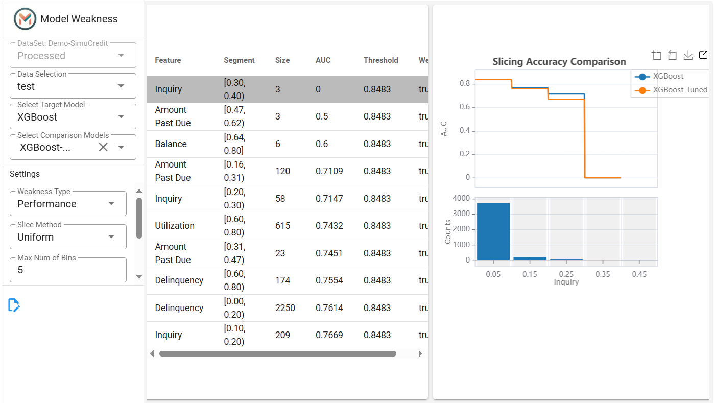
Task: Select the Balance row in the table
Action: click(x=288, y=144)
